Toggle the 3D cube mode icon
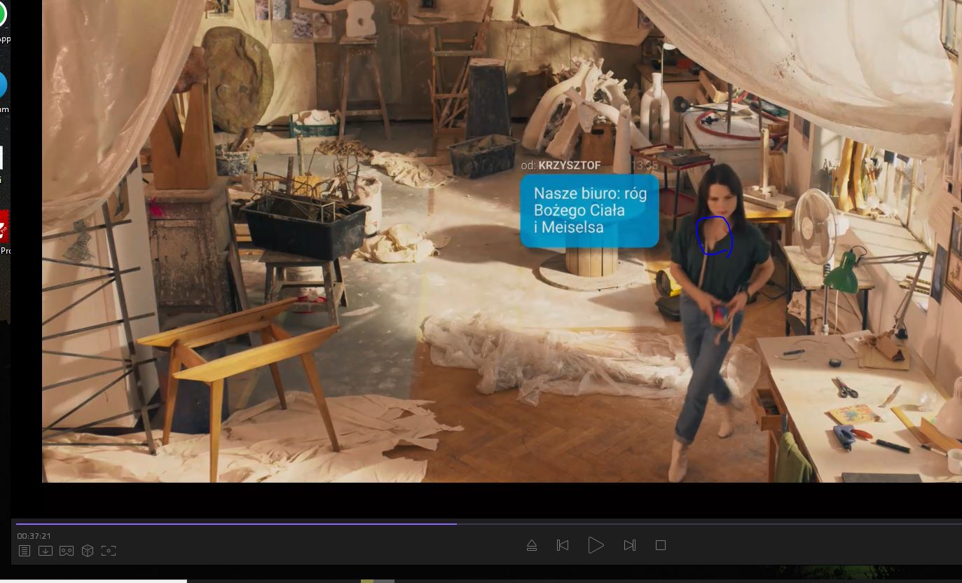This screenshot has width=962, height=583. [x=88, y=551]
